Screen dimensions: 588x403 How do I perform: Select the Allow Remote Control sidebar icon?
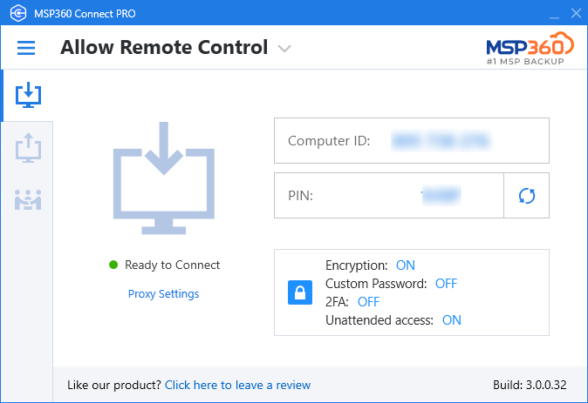click(x=28, y=95)
